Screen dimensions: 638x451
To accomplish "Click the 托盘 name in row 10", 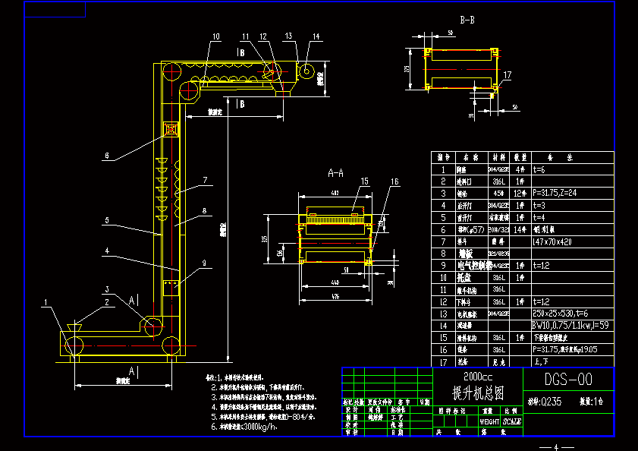I will pyautogui.click(x=464, y=278).
